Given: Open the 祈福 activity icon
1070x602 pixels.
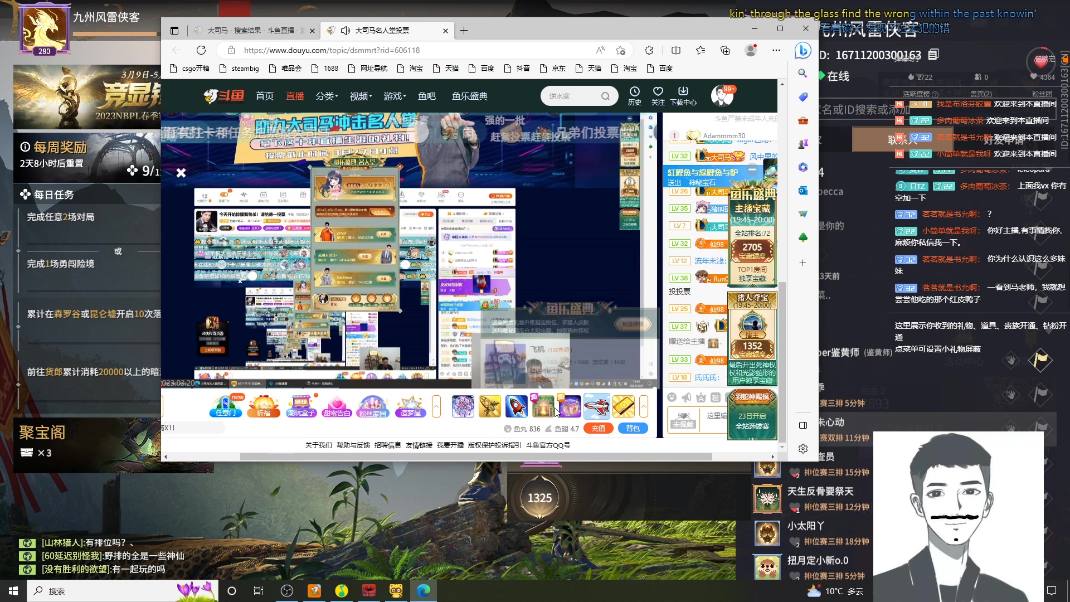Looking at the screenshot, I should click(264, 406).
